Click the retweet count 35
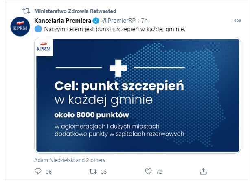 [104, 172]
